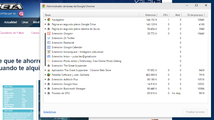Open the Cazadores de Fakes link
This screenshot has width=214, height=120.
coord(12,33)
